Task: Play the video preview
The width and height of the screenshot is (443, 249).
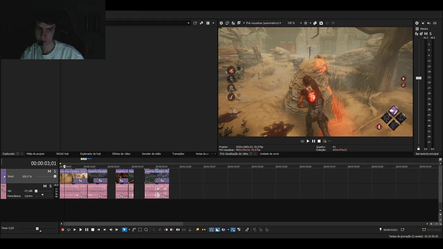Action: pos(308,141)
